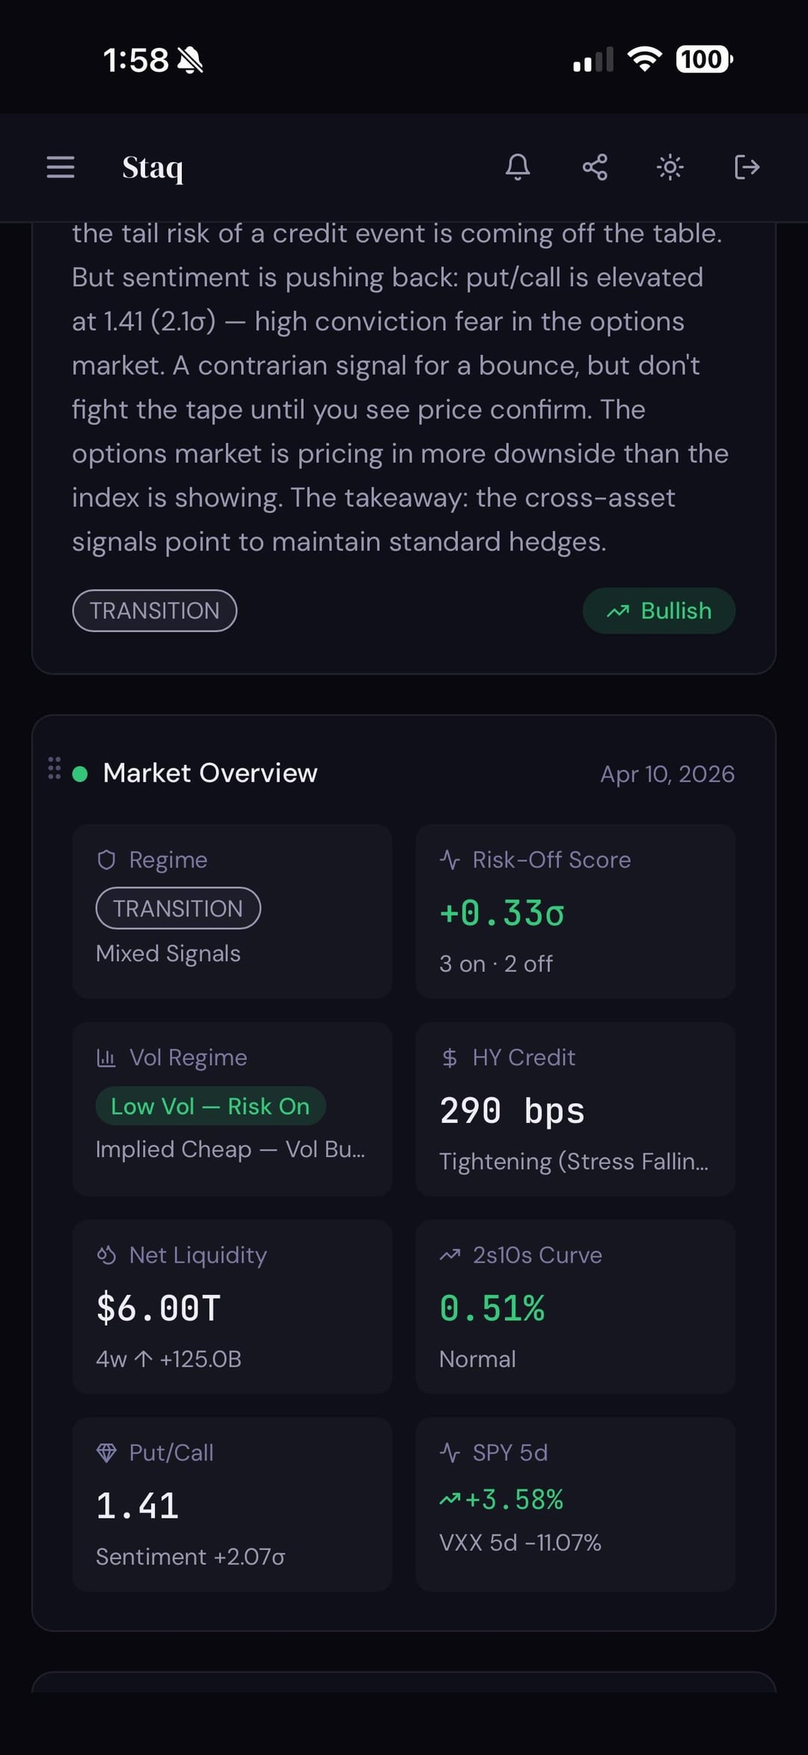Tap the Bullish sentiment badge

658,610
